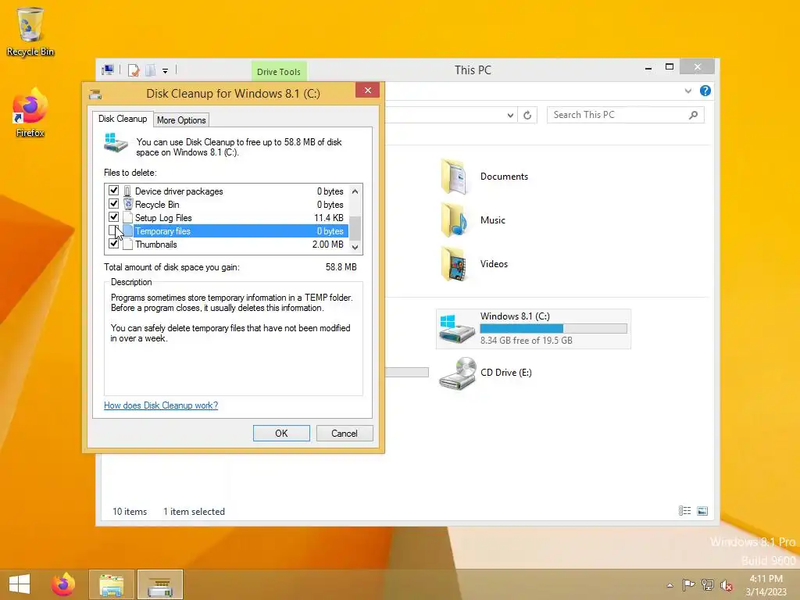
Task: Click the Disk Cleanup title bar icon
Action: (95, 94)
